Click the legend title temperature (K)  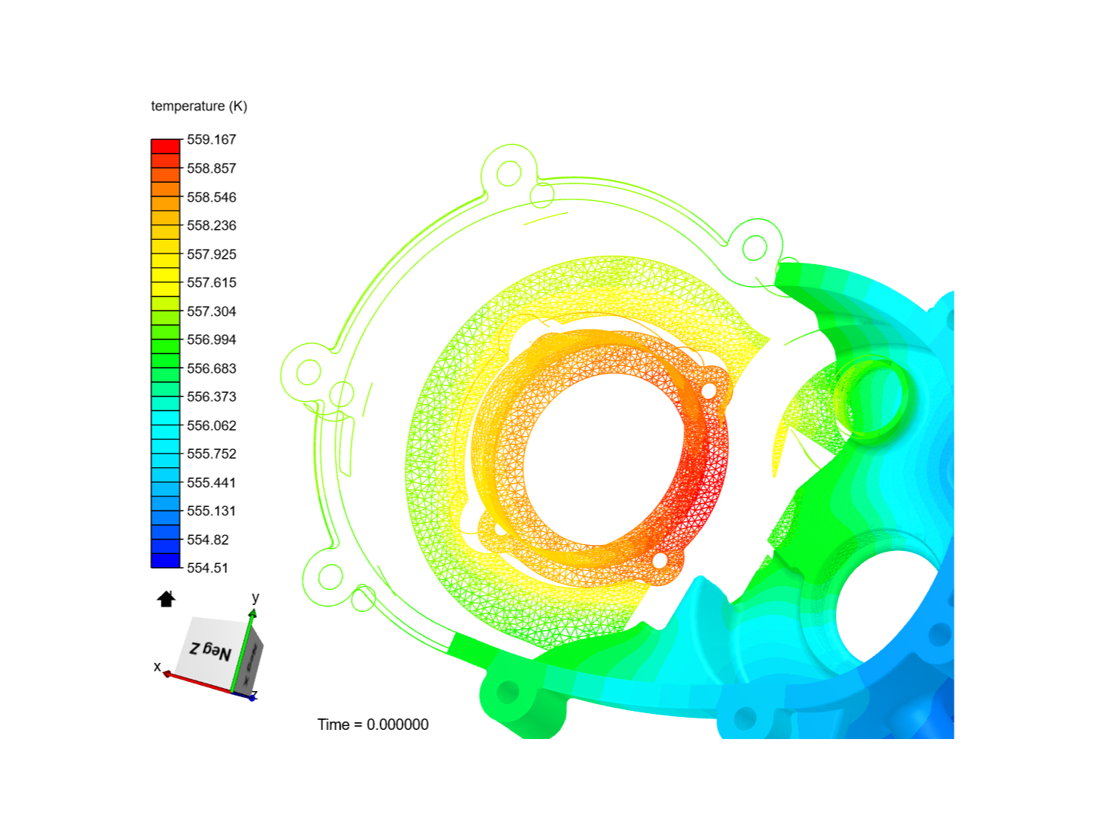coord(199,106)
